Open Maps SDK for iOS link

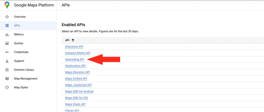tap(76, 98)
